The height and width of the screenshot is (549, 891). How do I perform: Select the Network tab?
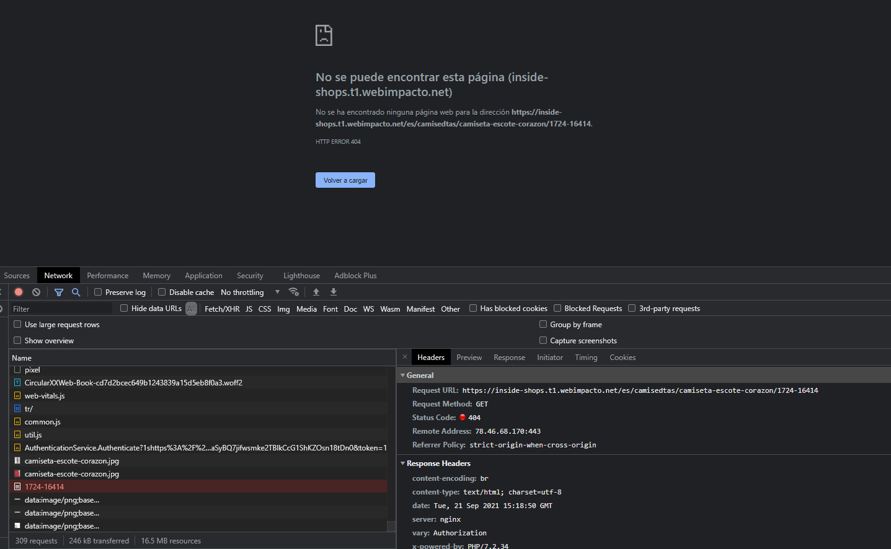[x=58, y=276]
